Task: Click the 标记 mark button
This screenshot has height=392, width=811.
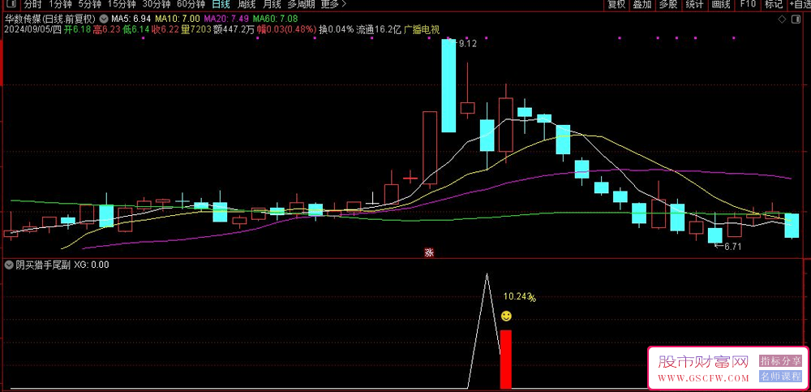Action: (x=774, y=5)
